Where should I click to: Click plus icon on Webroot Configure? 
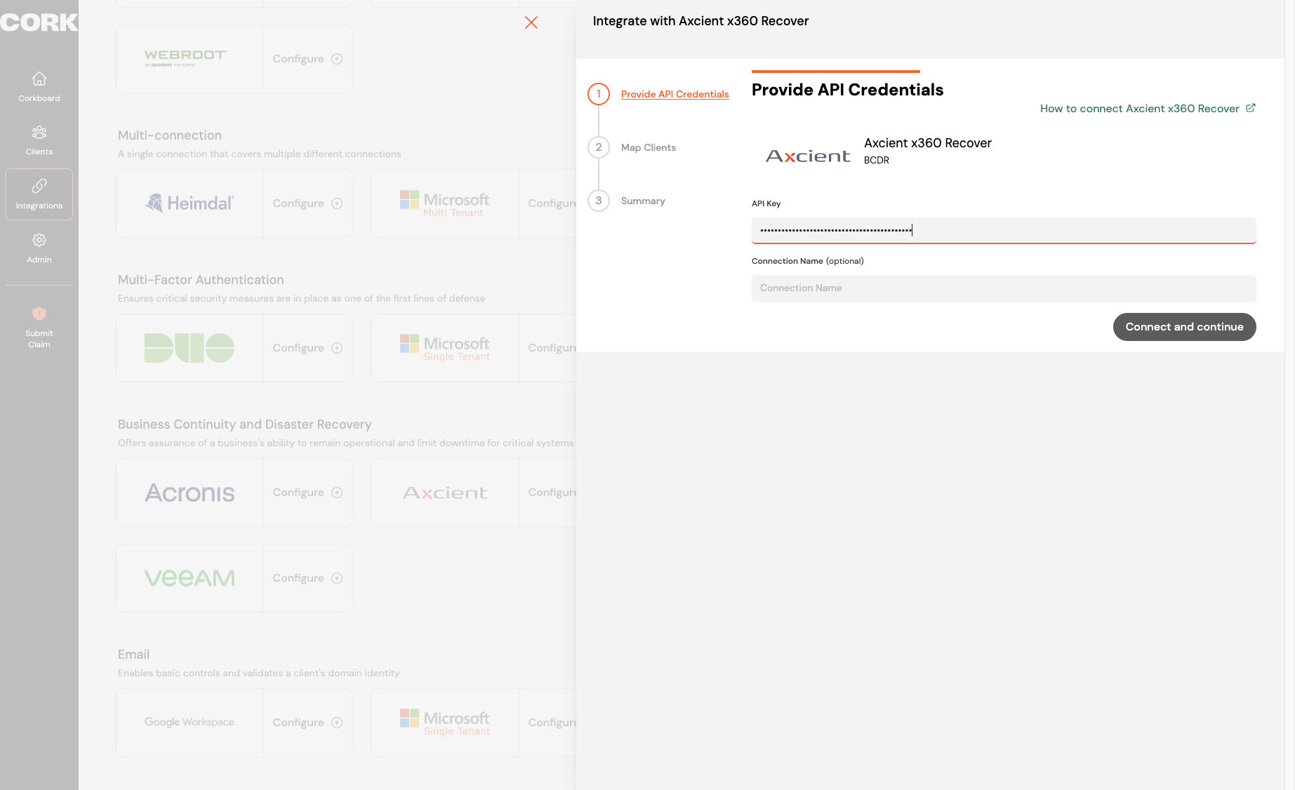(x=337, y=59)
